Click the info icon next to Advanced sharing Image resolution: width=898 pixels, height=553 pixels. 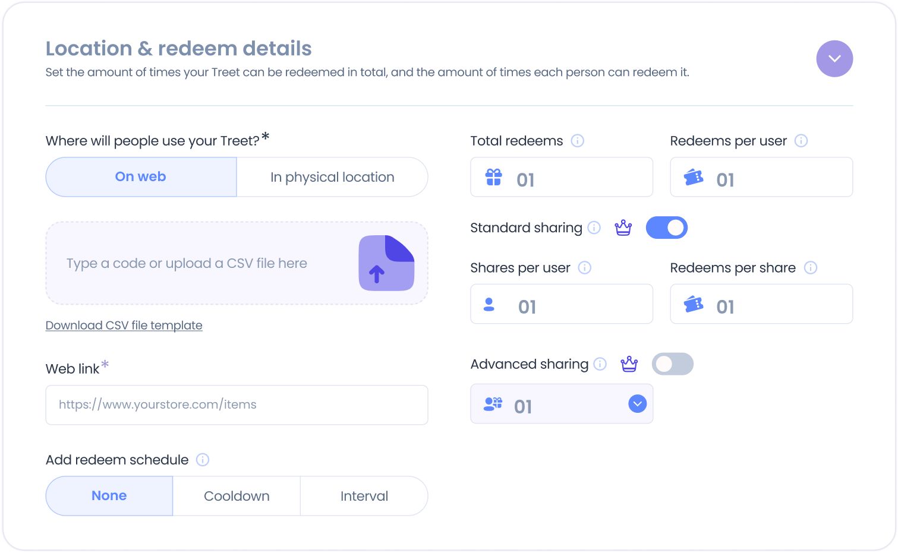tap(600, 364)
